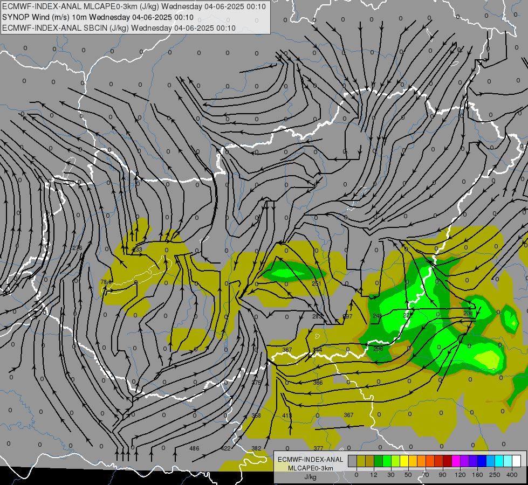Screen dimensions: 528x485
Task: Click the violet-blue legend swatch before 160
Action: [473, 461]
